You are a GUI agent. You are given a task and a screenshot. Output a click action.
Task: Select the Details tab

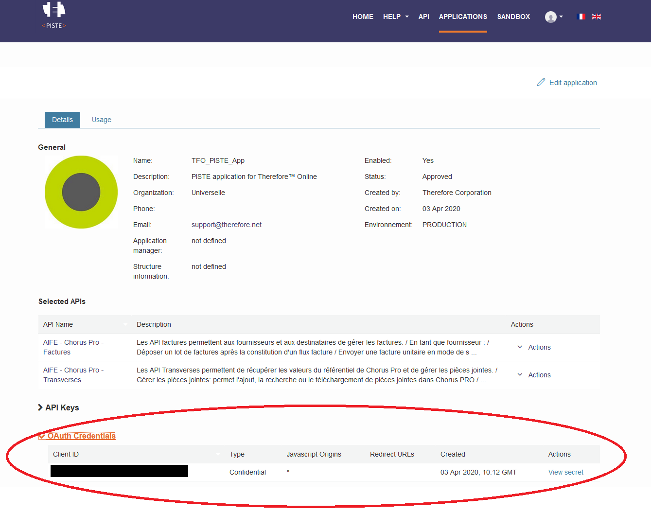62,120
